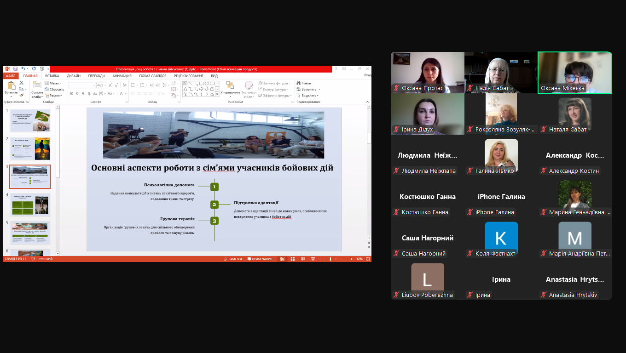Click the Paste (Вставить) clipboard icon

(11, 86)
